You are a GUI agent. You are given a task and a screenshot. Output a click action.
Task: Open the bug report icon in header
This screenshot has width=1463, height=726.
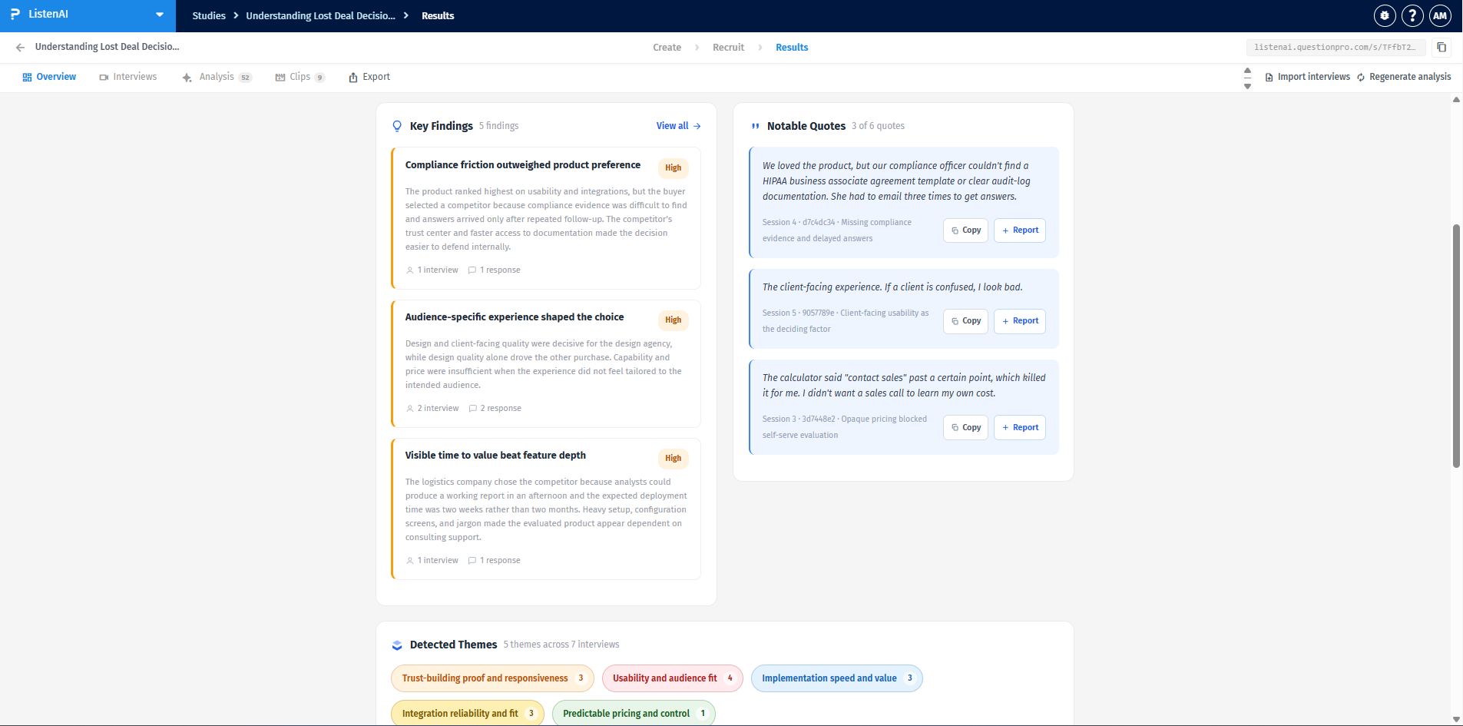point(1385,15)
